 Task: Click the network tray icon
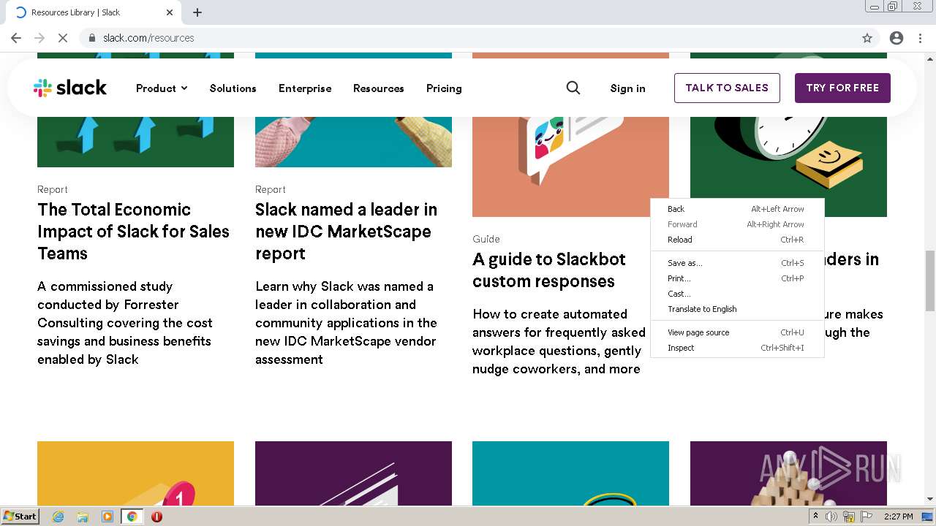click(849, 517)
